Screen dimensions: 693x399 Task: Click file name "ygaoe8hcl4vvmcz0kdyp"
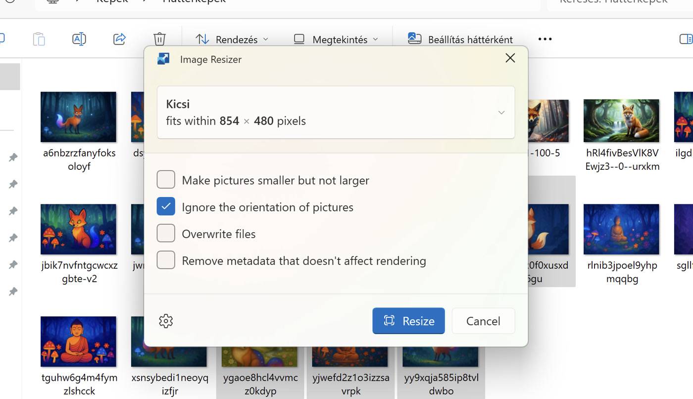pyautogui.click(x=260, y=384)
